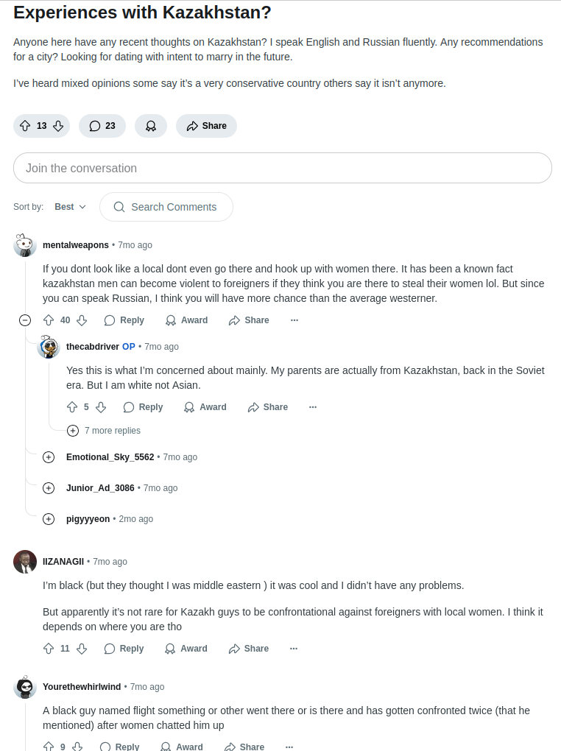Click the Search Comments box

tap(166, 207)
